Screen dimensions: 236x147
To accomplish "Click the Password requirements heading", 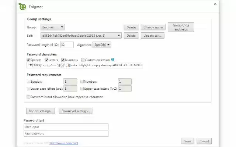I will pyautogui.click(x=44, y=75).
